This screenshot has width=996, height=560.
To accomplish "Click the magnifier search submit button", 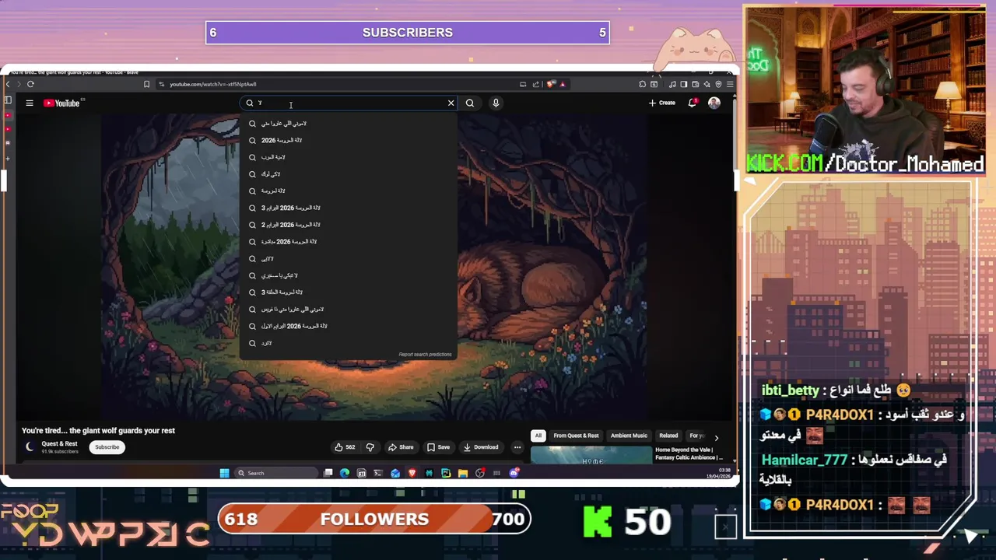I will pos(470,103).
